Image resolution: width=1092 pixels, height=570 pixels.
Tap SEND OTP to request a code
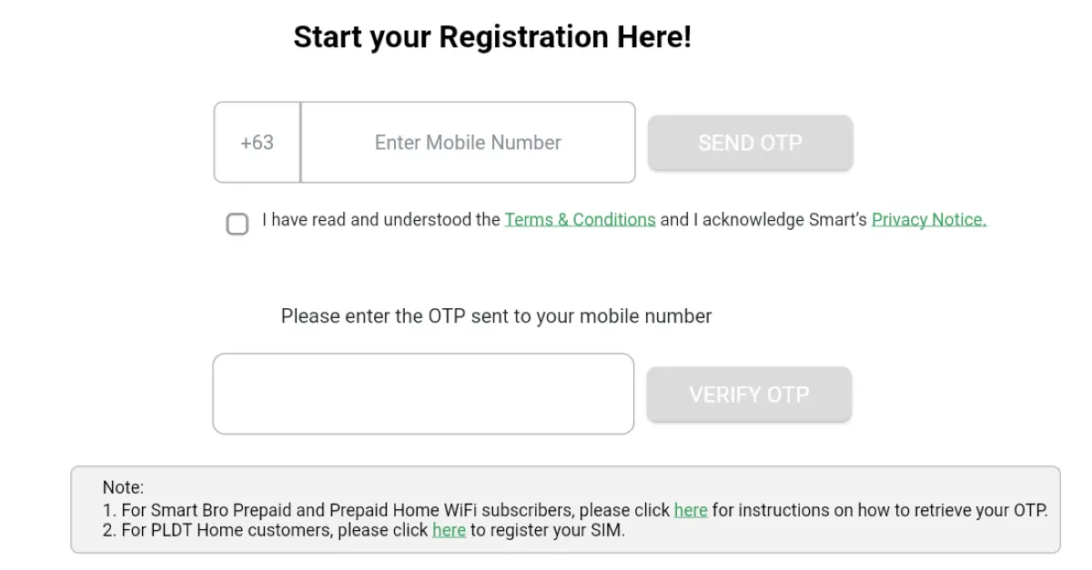750,143
